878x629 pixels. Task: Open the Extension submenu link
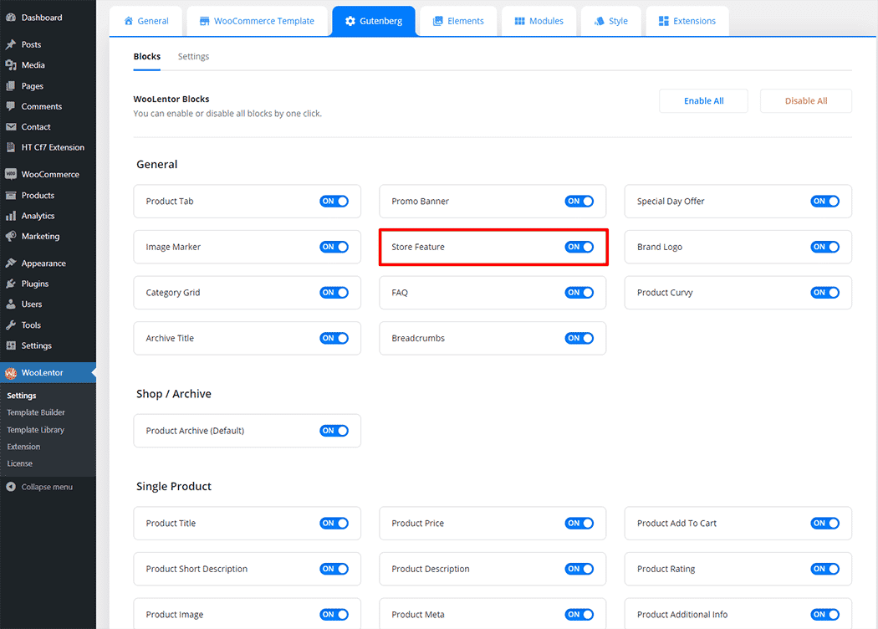23,447
